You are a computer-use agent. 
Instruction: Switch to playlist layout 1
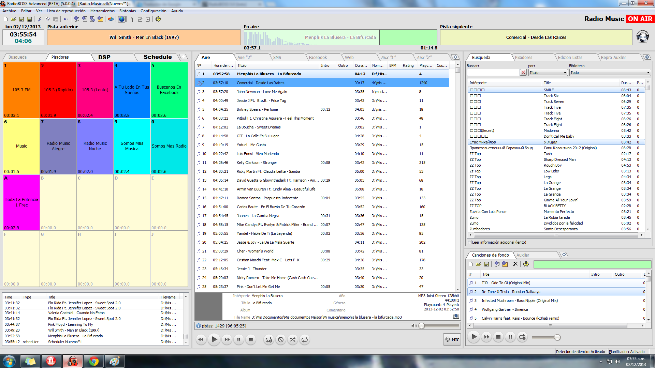(132, 19)
